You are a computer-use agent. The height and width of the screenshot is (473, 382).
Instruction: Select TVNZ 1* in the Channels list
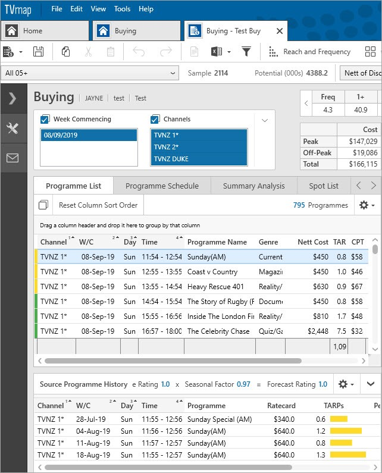pyautogui.click(x=199, y=135)
